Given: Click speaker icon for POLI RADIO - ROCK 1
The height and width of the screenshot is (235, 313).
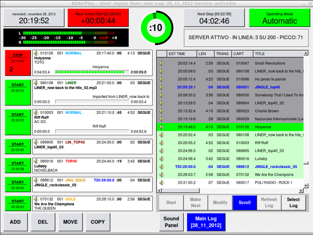Looking at the screenshot, I should [x=161, y=183].
